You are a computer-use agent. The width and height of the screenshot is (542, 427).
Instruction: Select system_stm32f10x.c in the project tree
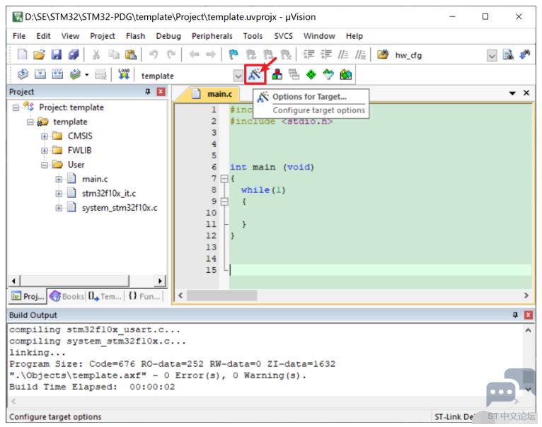point(120,208)
